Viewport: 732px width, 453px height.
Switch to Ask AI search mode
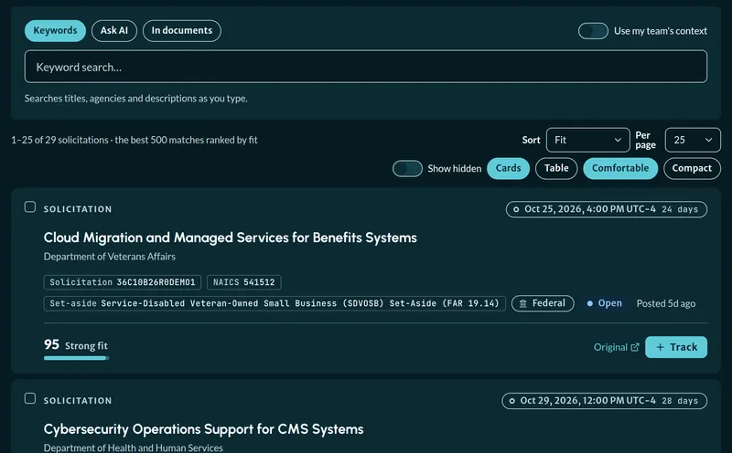point(114,31)
